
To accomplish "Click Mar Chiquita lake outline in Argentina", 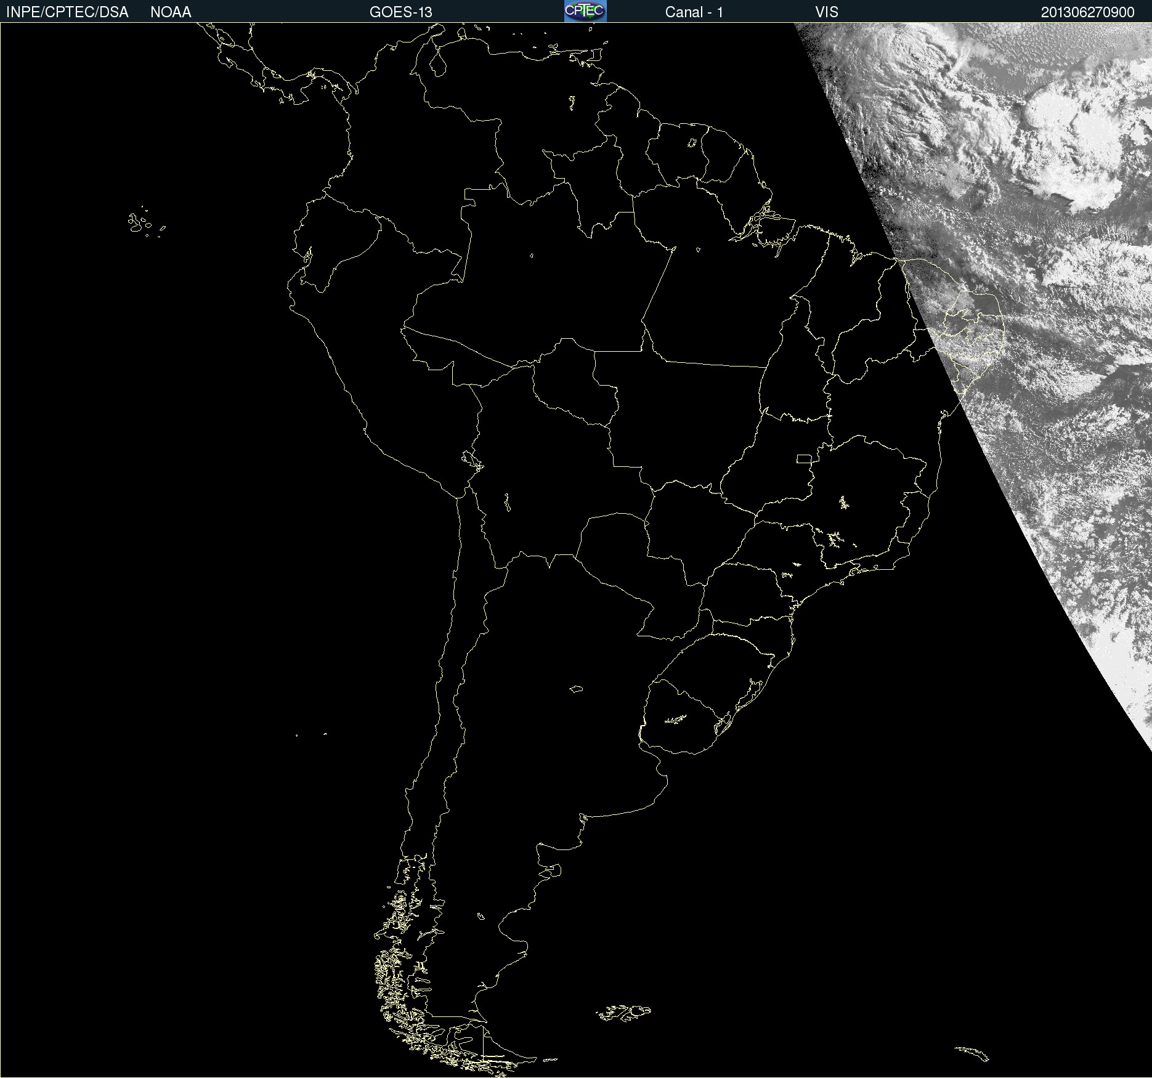I will pos(576,689).
